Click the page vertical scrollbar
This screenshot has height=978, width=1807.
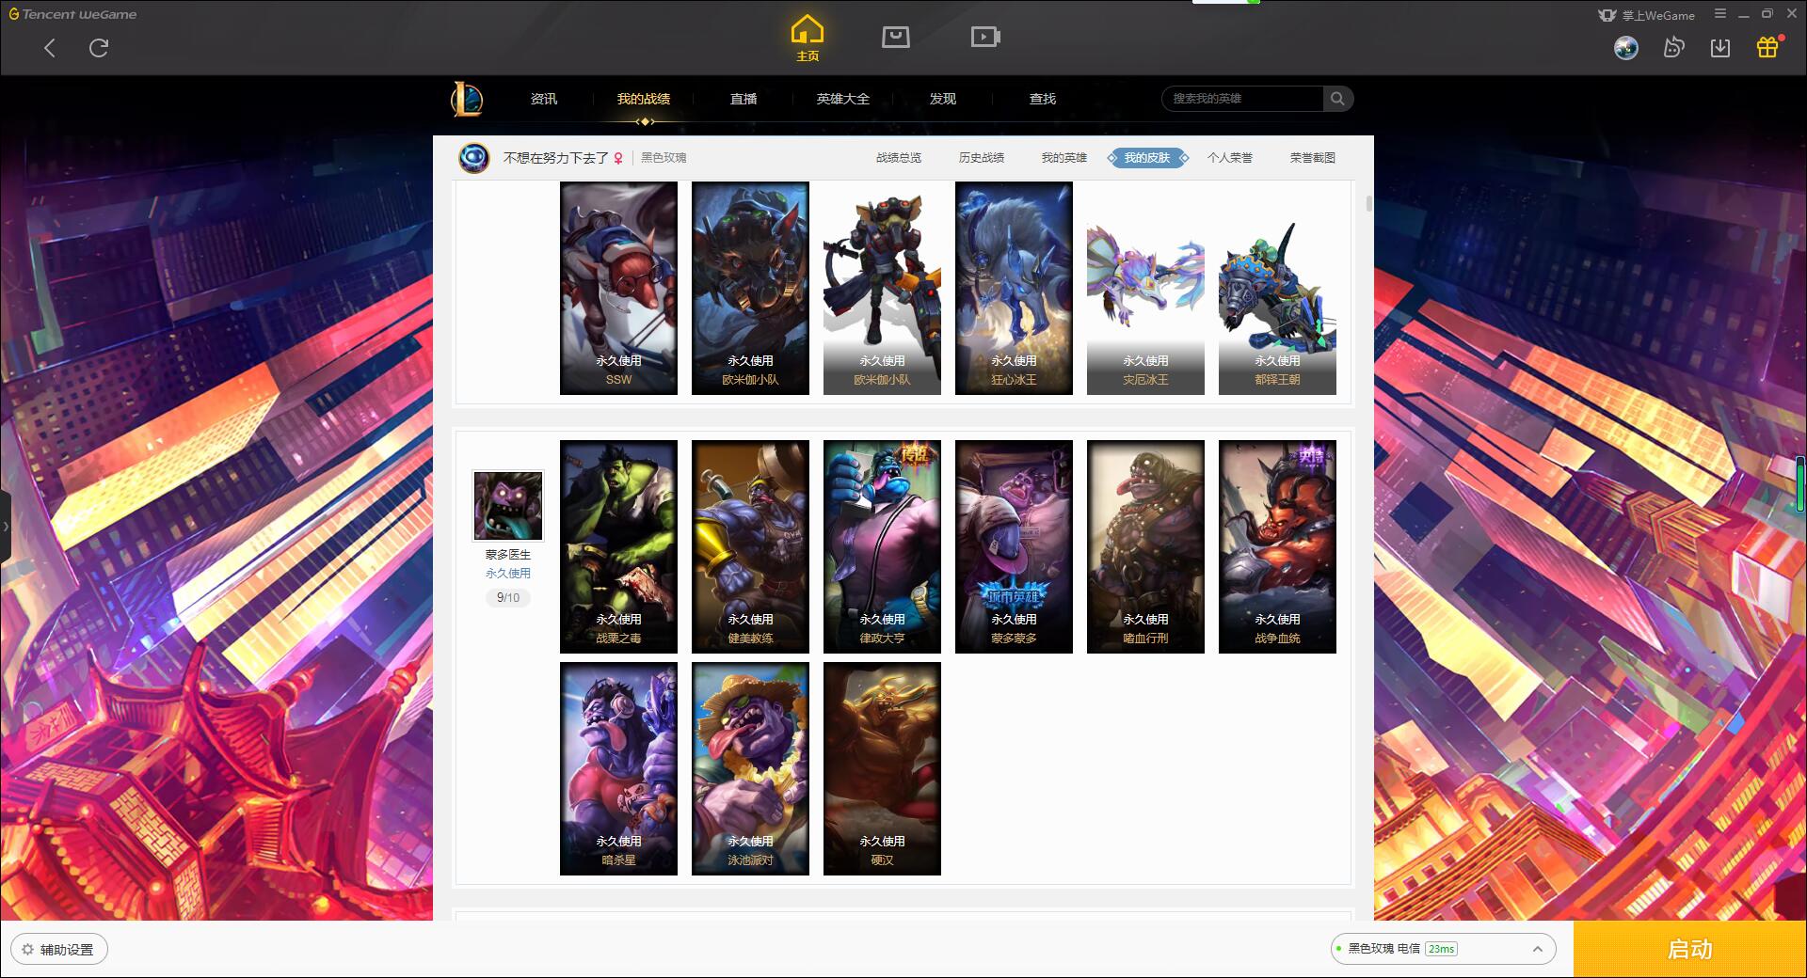click(1368, 203)
